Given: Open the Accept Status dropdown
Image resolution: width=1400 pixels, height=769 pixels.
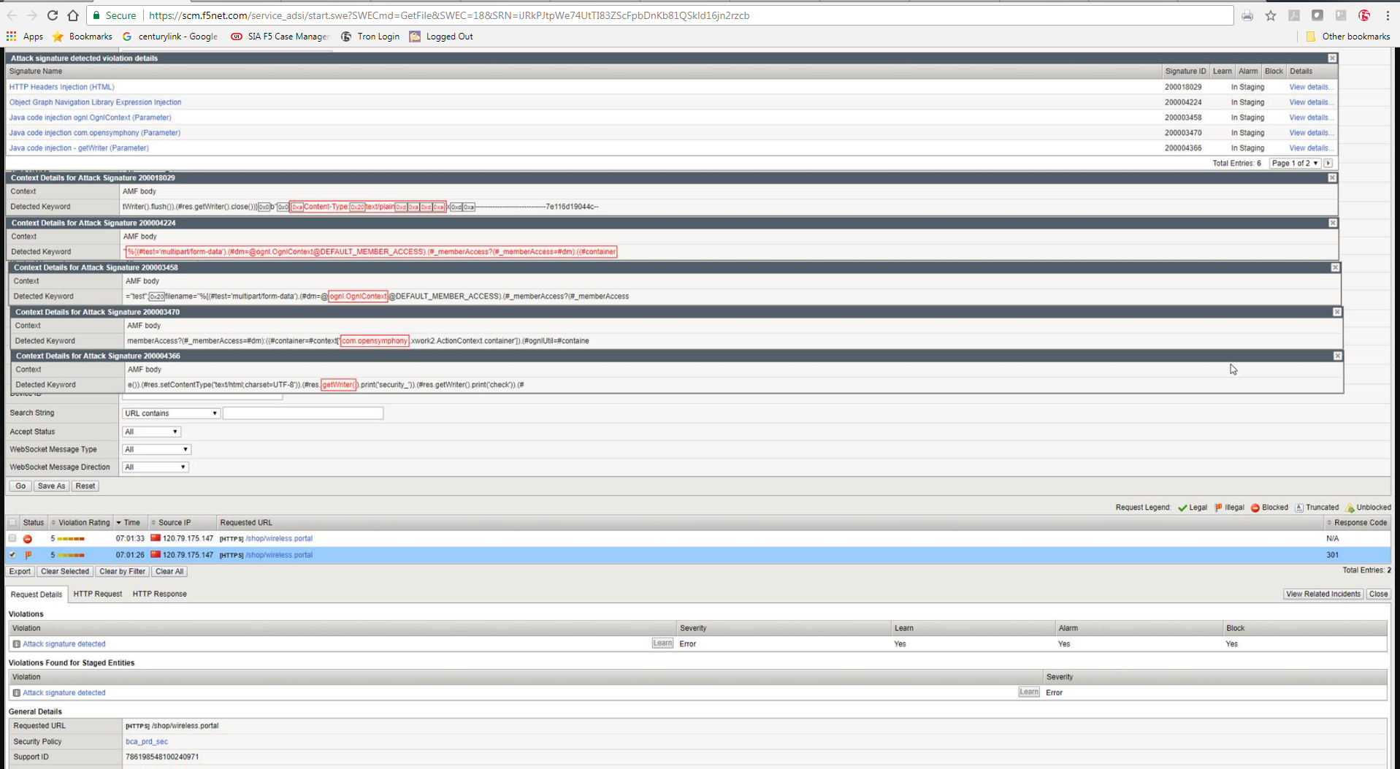Looking at the screenshot, I should (151, 432).
